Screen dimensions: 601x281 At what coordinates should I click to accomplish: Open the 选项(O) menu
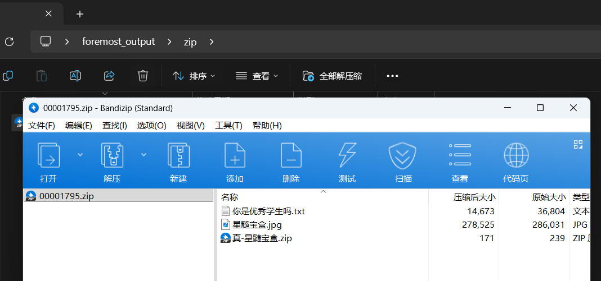(152, 126)
